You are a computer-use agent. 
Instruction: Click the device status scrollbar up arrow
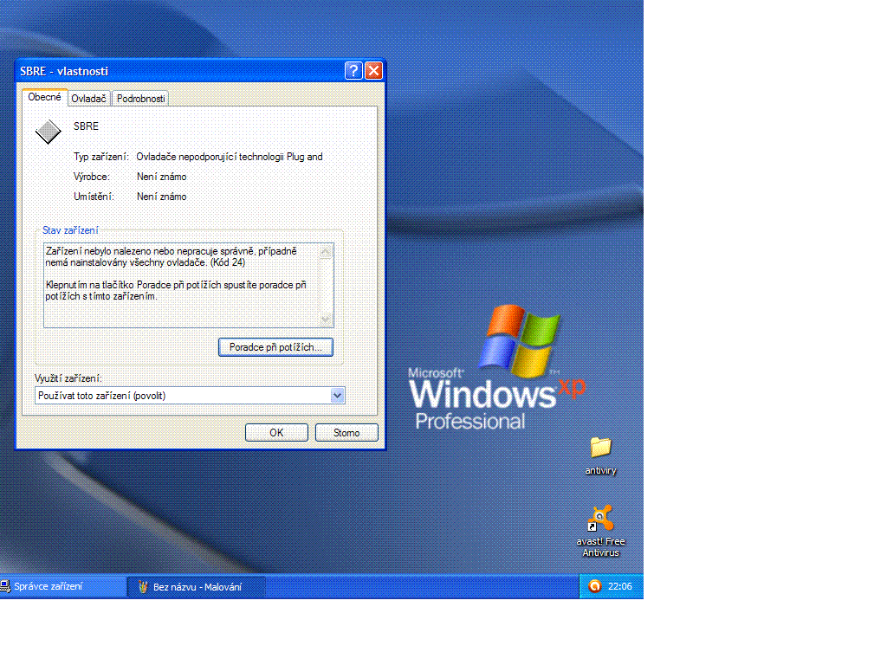coord(326,251)
